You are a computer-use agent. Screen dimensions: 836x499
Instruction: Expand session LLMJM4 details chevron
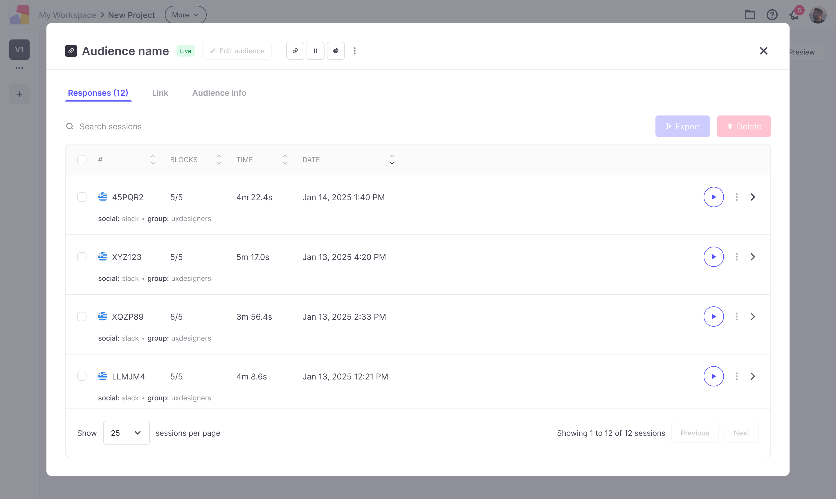coord(753,376)
